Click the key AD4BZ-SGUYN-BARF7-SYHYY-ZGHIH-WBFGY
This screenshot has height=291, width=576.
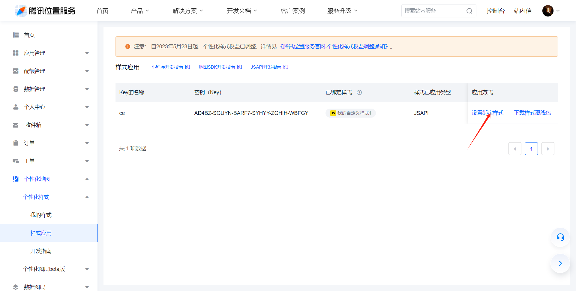[251, 113]
